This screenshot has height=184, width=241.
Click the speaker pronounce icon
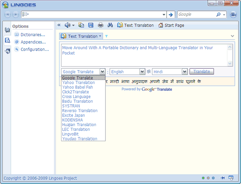[67, 25]
